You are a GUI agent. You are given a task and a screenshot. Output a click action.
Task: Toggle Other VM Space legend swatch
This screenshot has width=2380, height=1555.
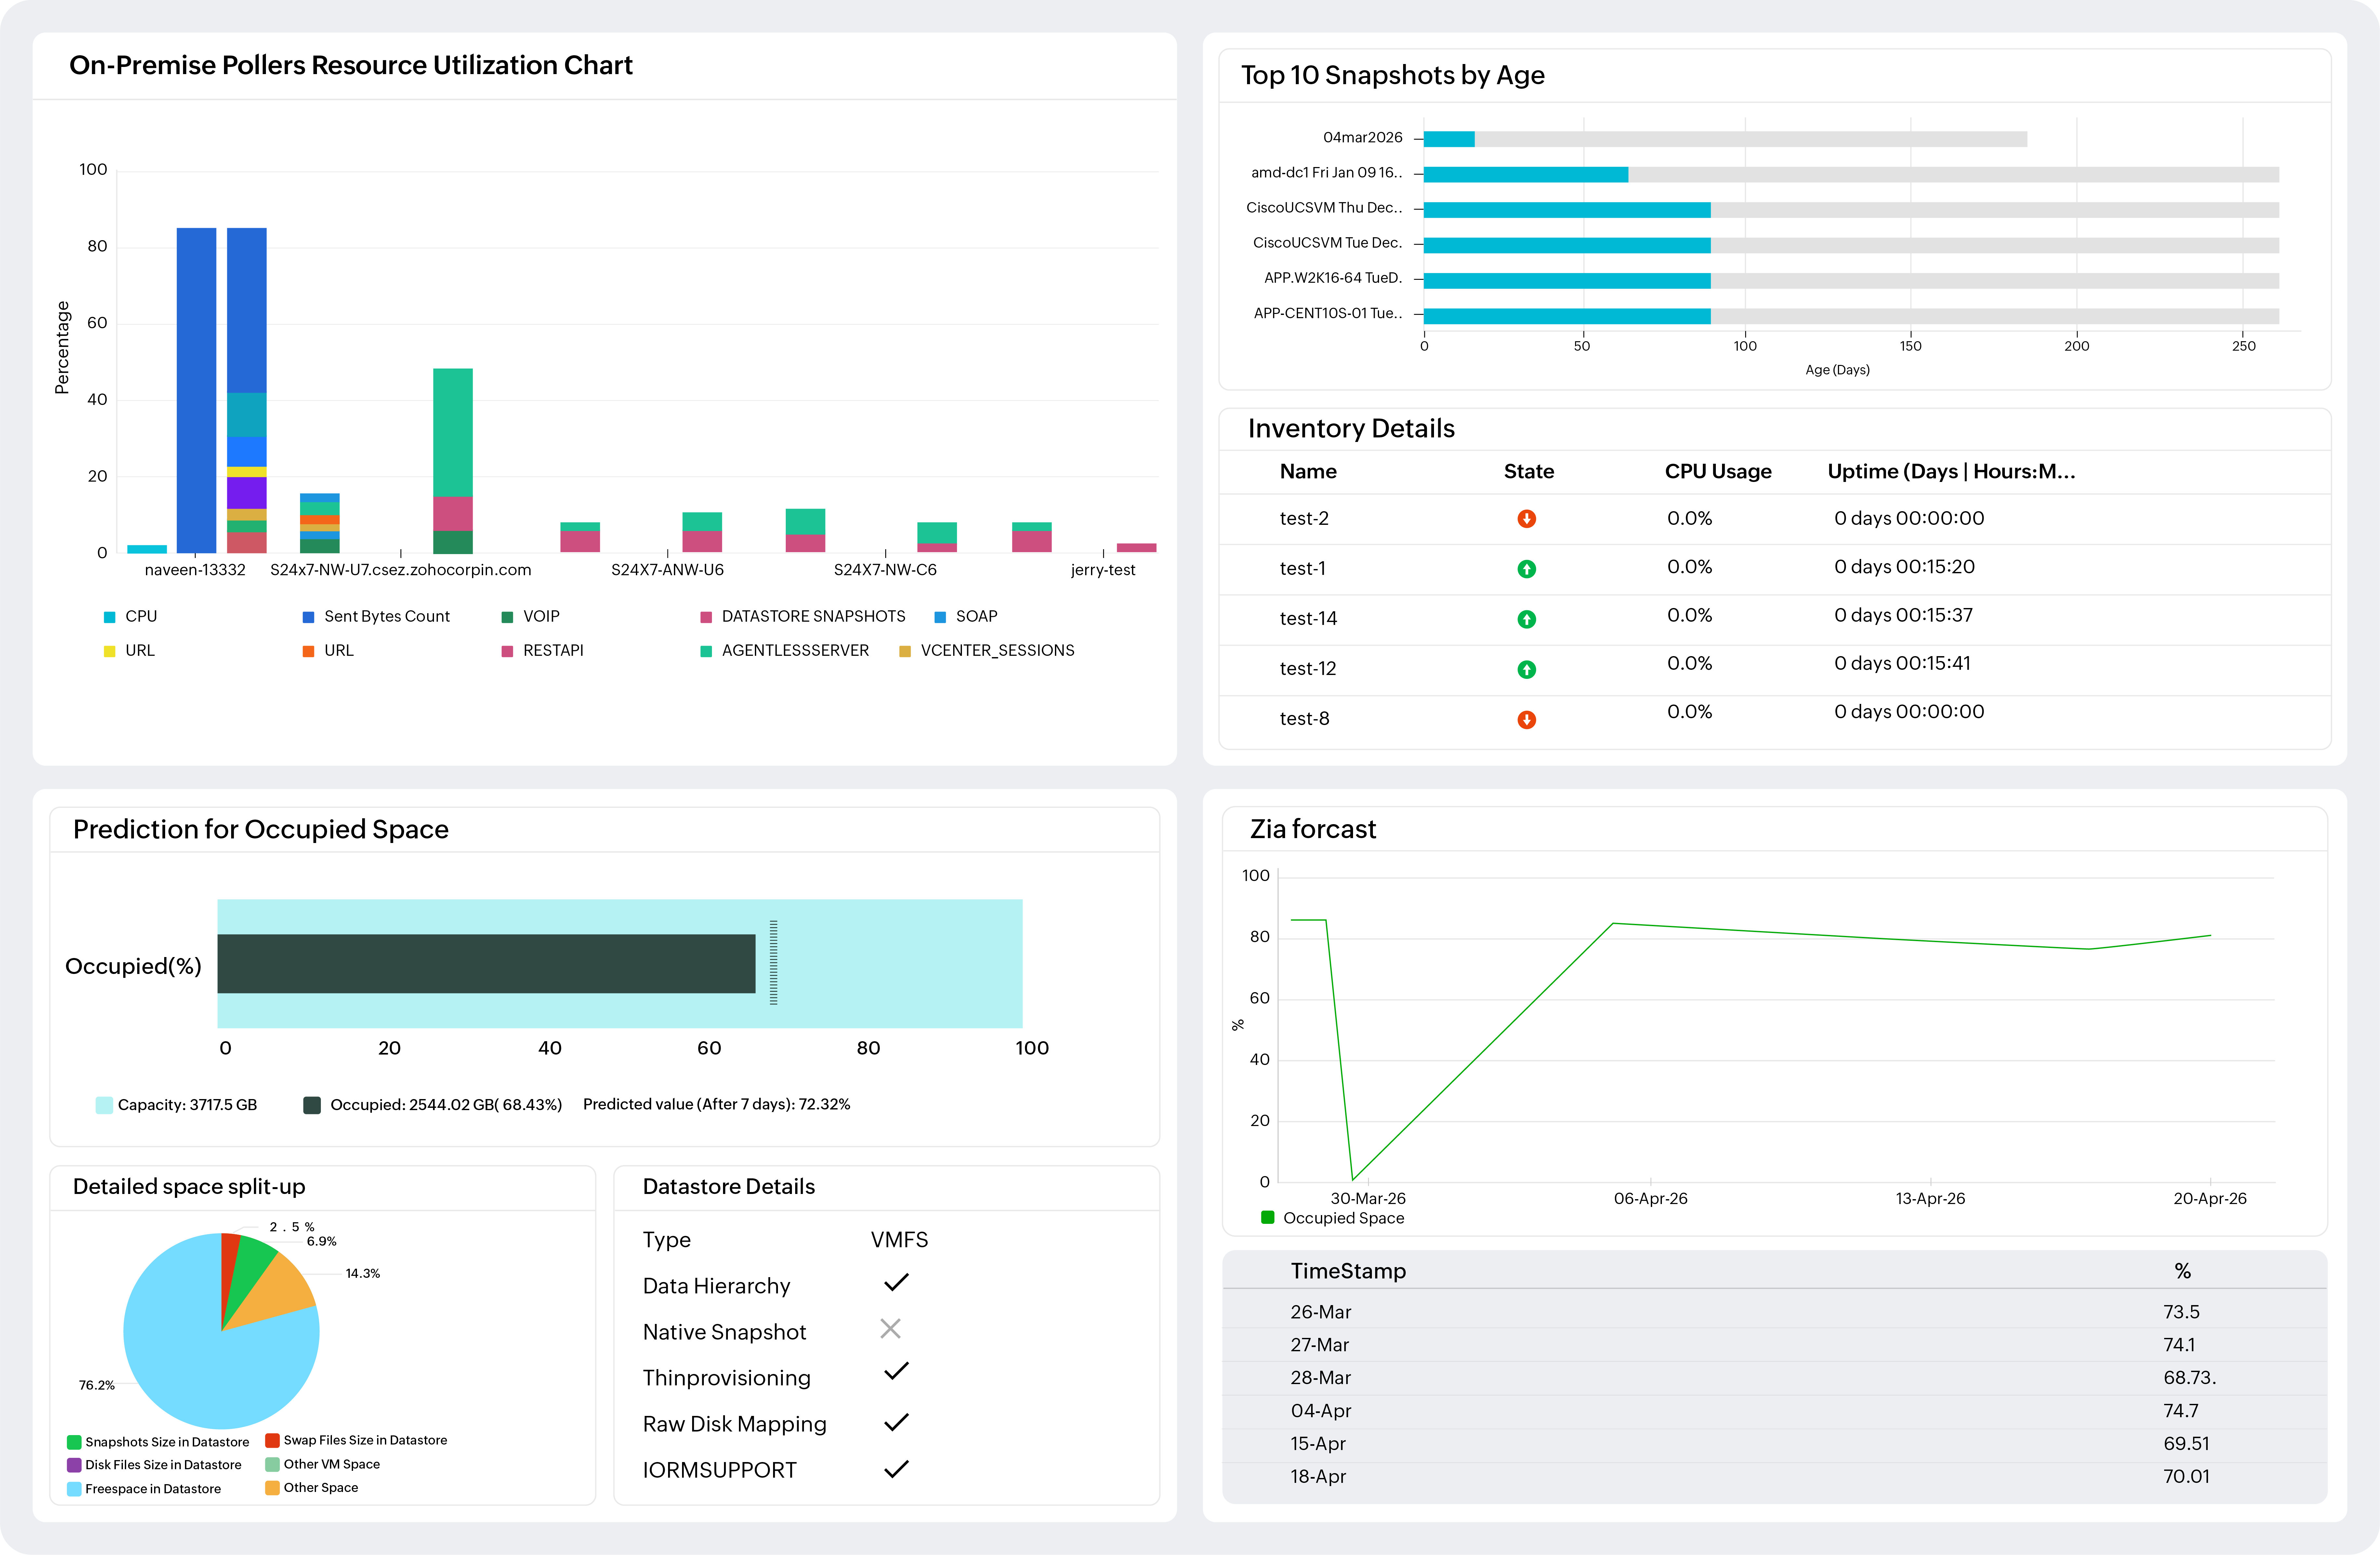pos(272,1464)
